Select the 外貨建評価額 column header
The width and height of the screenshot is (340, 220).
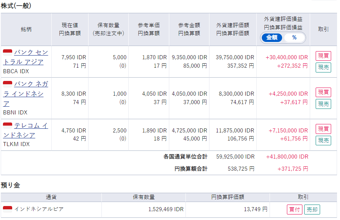[233, 29]
